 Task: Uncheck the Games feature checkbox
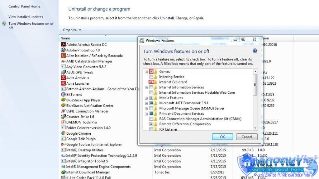click(151, 71)
